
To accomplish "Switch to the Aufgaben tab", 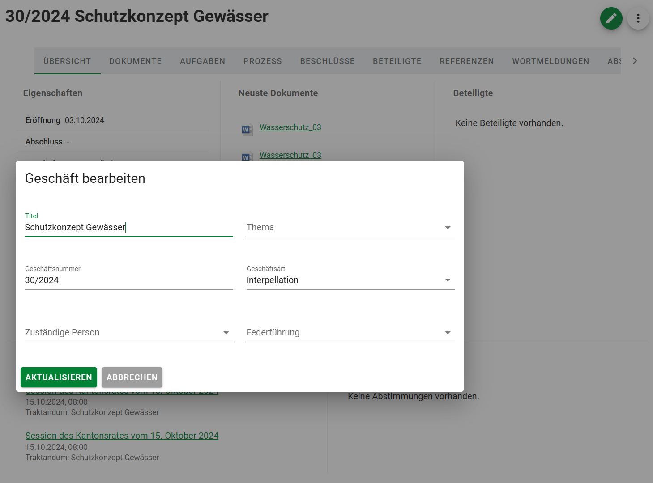I will pos(202,61).
